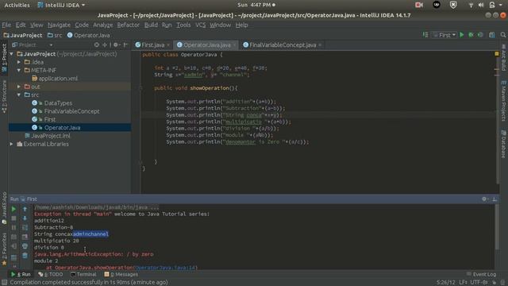Screen dimensions: 508x286
Task: Open the Event Log button
Action: (481, 274)
